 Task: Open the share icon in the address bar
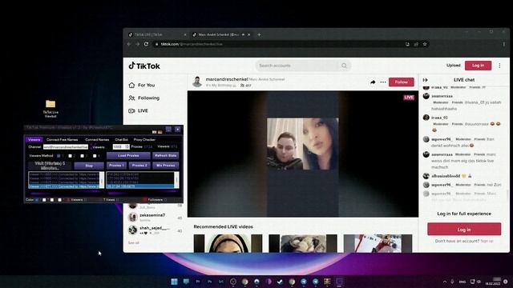[416, 44]
